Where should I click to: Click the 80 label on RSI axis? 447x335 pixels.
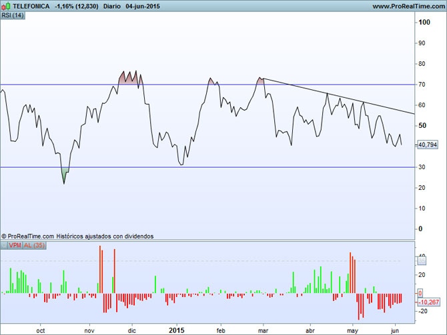point(422,64)
